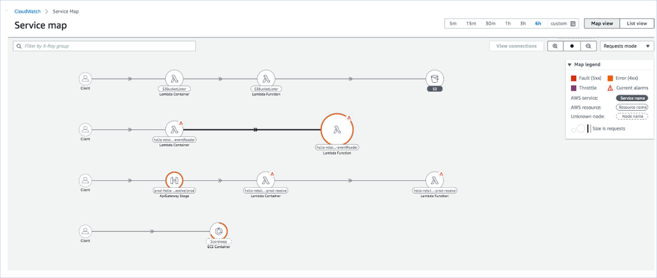
Task: Select the ApiGateway Stage node
Action: [174, 181]
